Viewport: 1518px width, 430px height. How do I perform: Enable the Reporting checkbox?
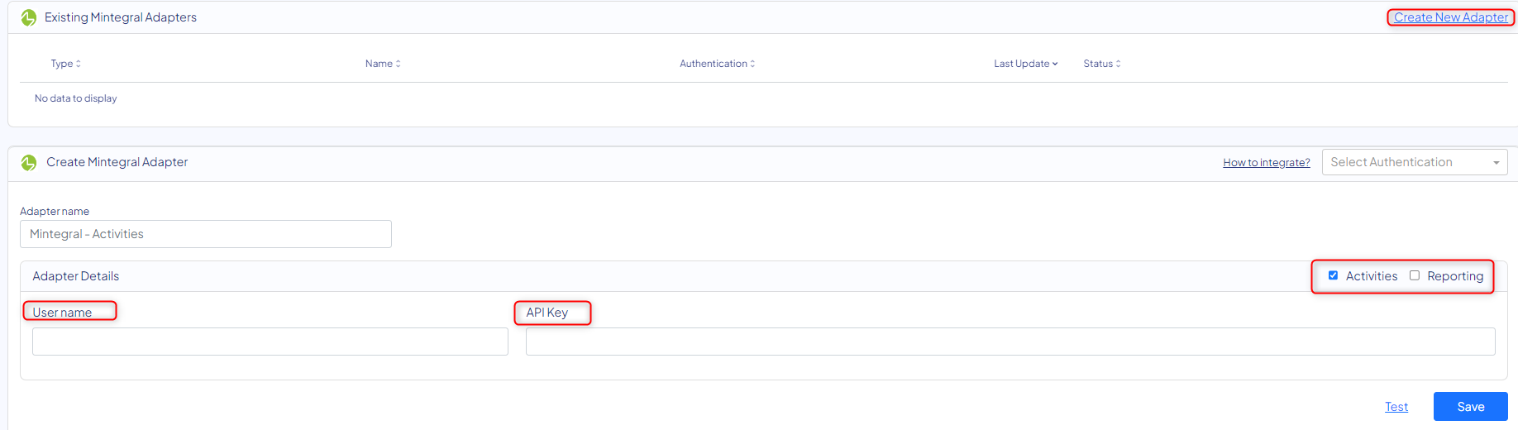point(1415,275)
